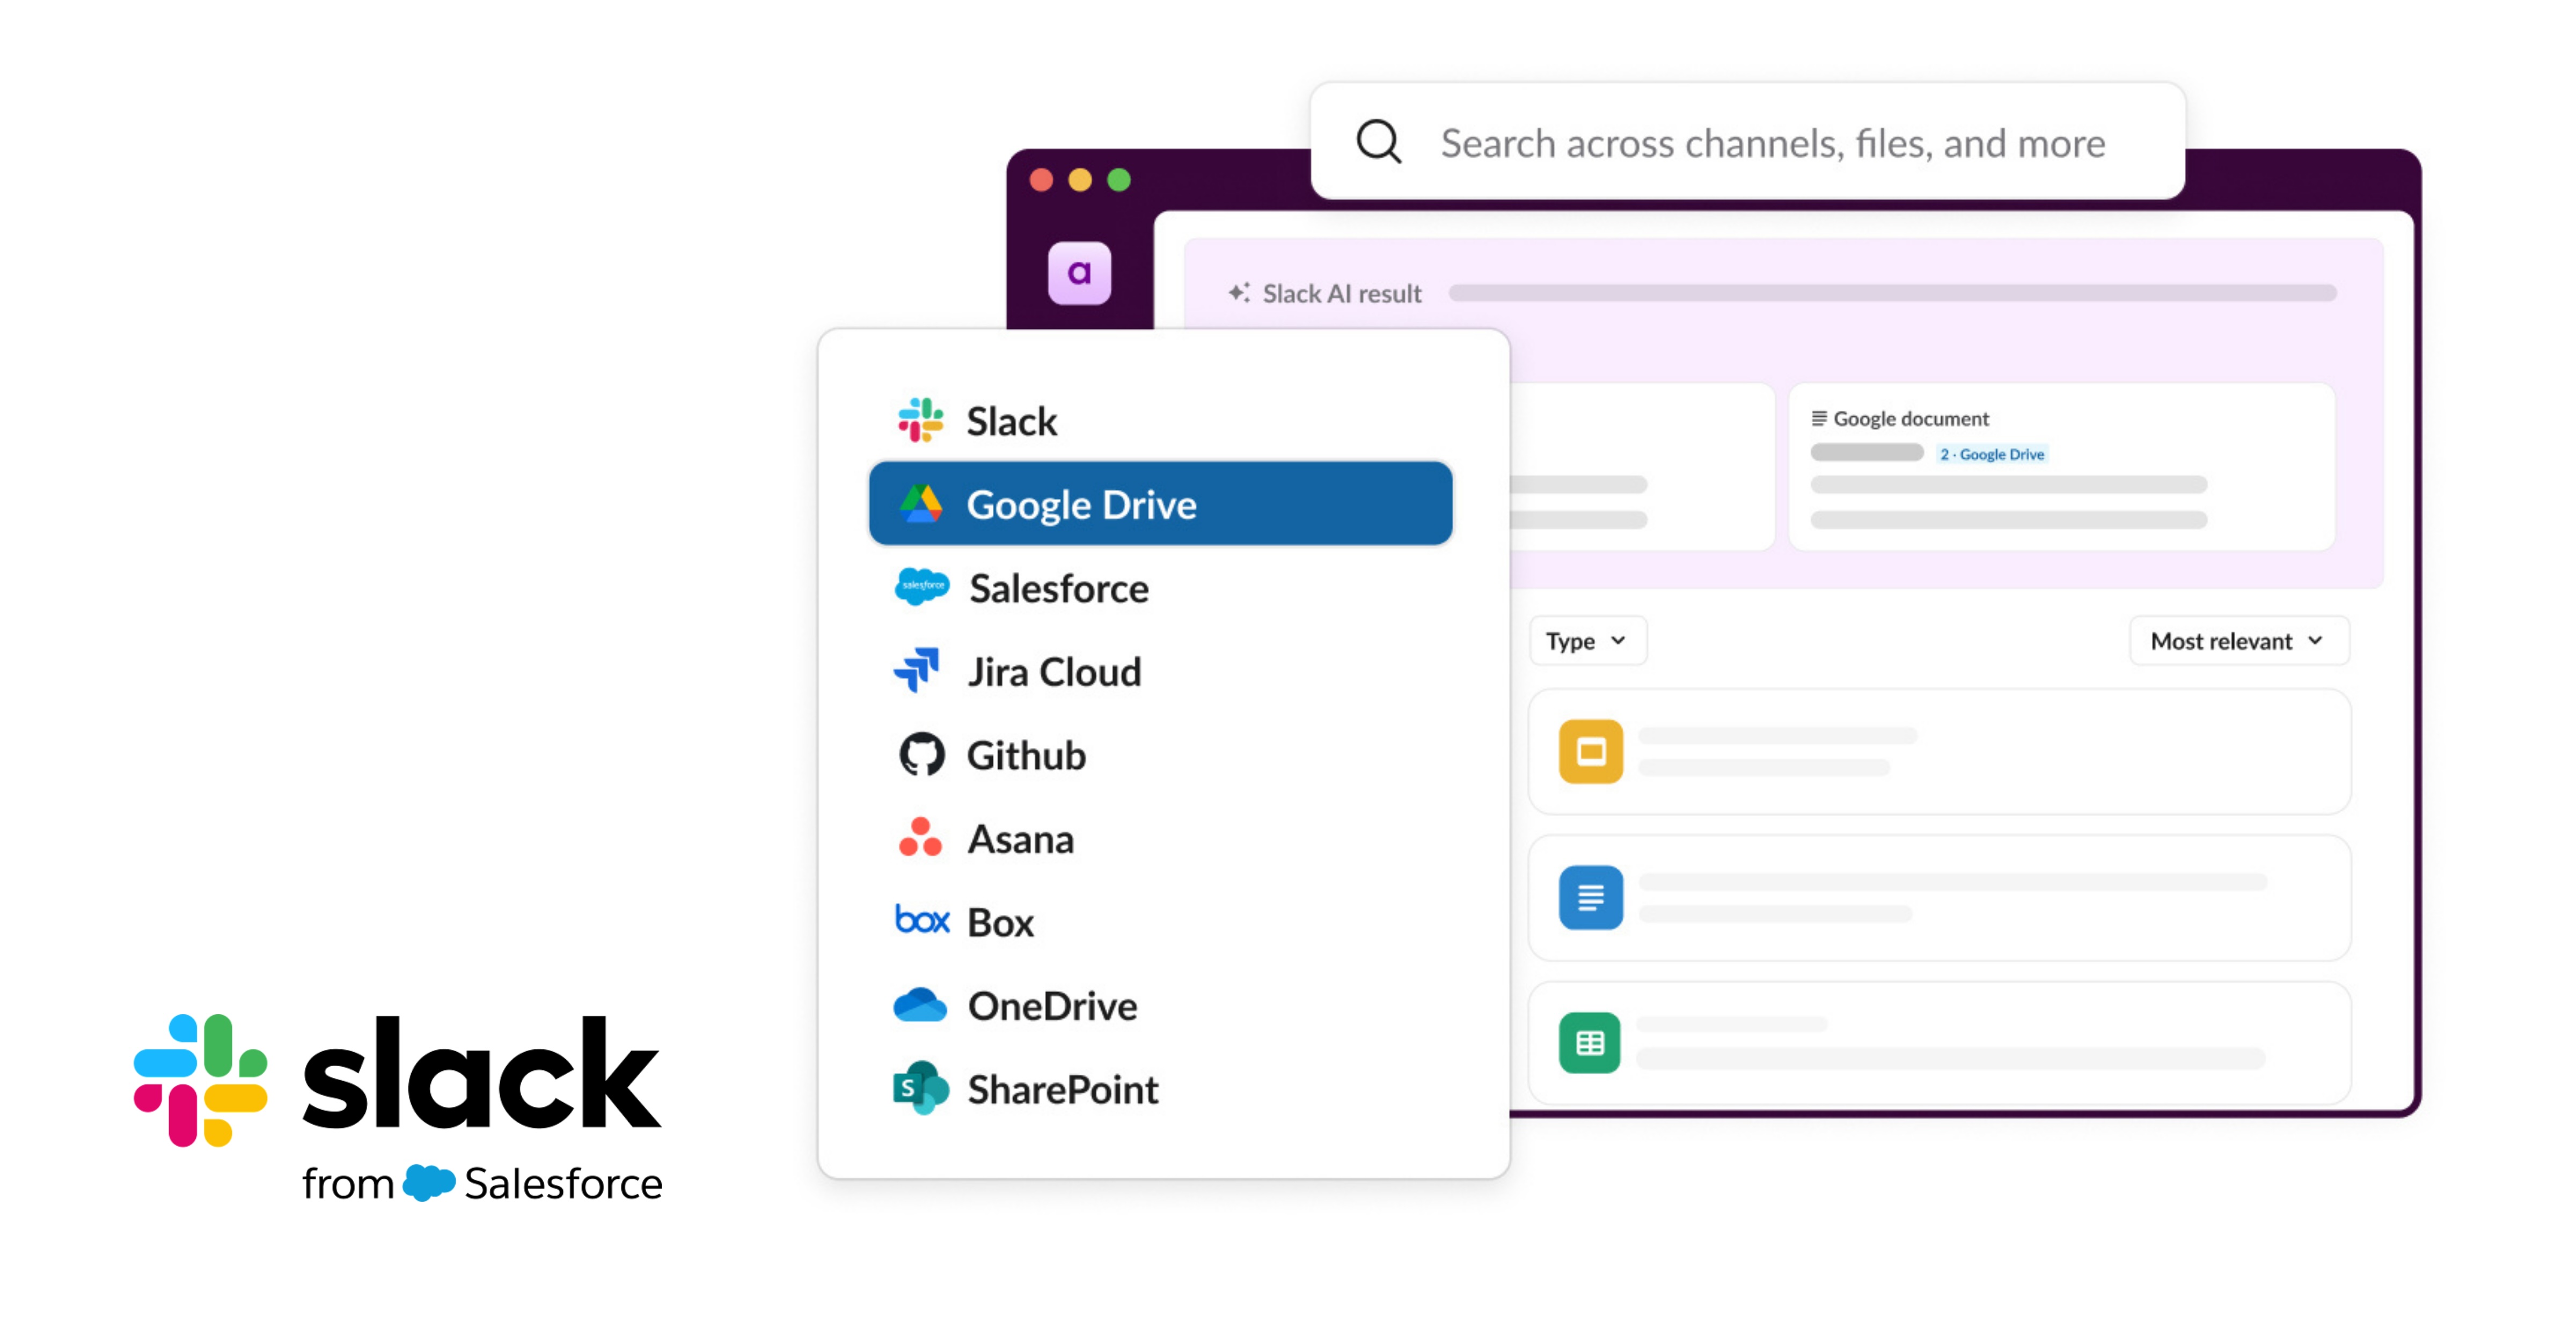Select the OneDrive cloud icon

[921, 1005]
